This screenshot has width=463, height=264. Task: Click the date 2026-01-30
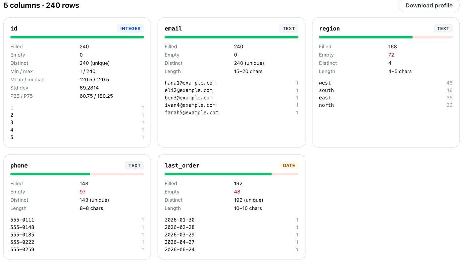tap(179, 220)
